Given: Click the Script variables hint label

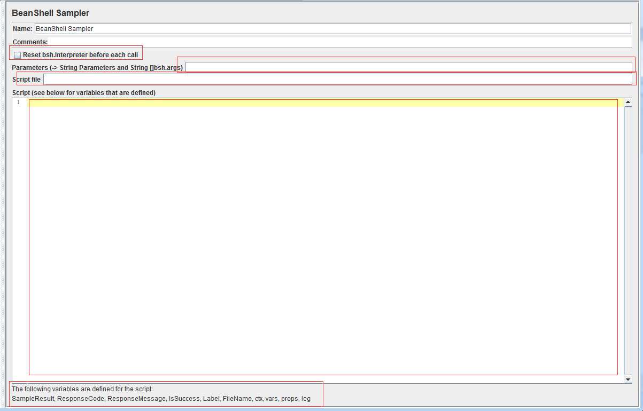Looking at the screenshot, I should [x=84, y=93].
